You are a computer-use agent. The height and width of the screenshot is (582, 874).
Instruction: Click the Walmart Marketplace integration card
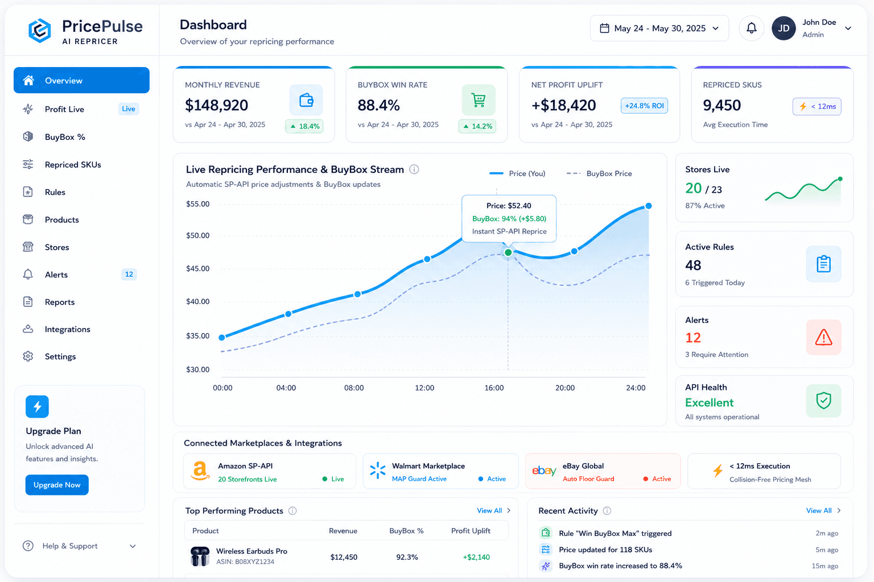tap(440, 471)
